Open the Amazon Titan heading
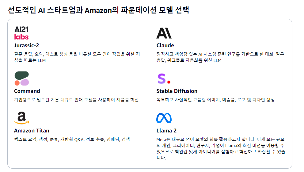Viewport: 304px width, 172px height. (x=32, y=131)
